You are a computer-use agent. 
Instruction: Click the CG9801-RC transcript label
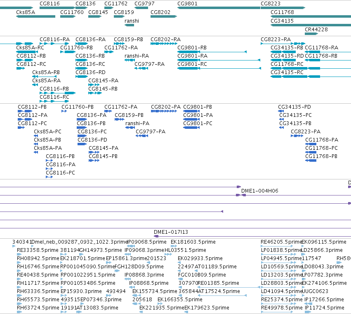tap(192, 64)
